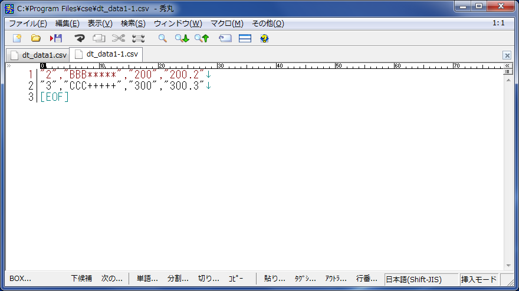This screenshot has height=291, width=519.
Task: Click the 下候補 function key button
Action: point(81,279)
